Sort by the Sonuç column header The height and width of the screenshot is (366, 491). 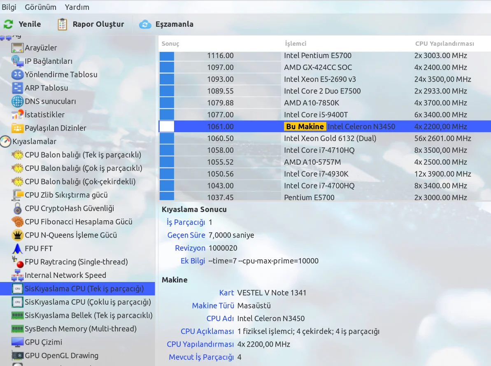170,44
